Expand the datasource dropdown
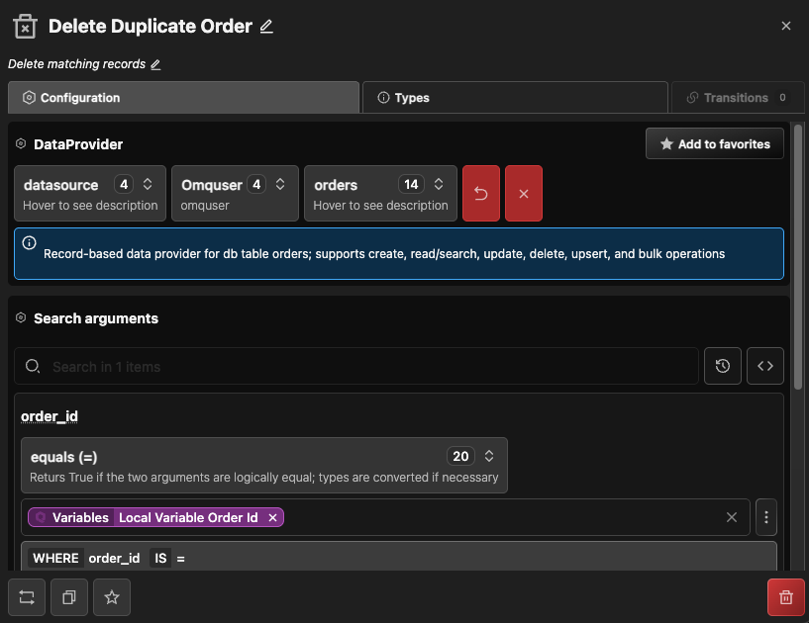Image resolution: width=809 pixels, height=623 pixels. pos(148,184)
